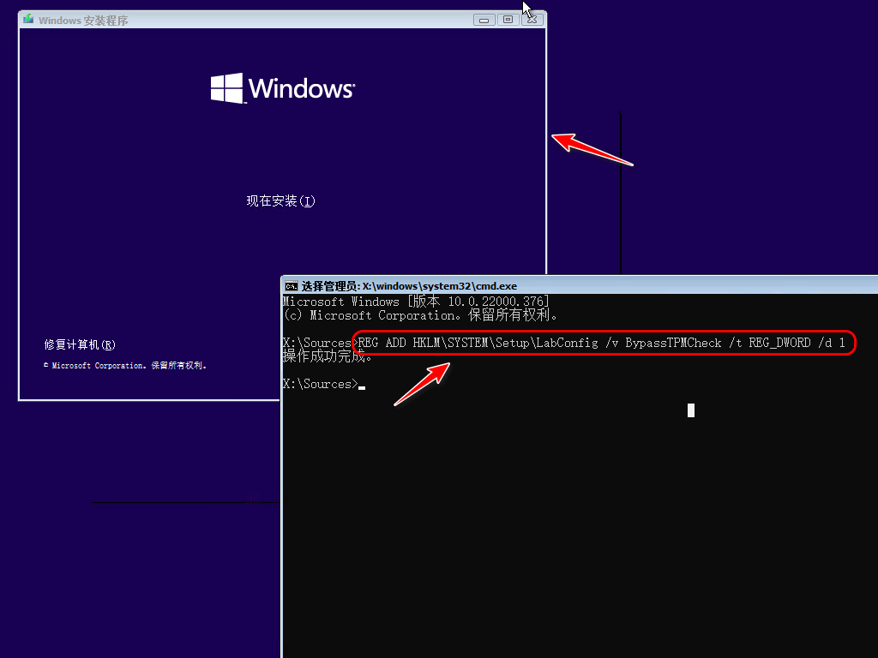The image size is (878, 658).
Task: Click the REG ADD LabConfig command line
Action: 601,343
